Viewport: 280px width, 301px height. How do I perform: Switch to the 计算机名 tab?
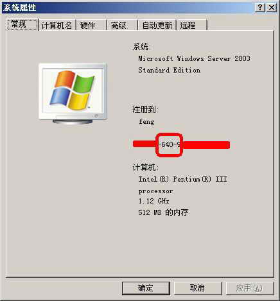point(57,26)
